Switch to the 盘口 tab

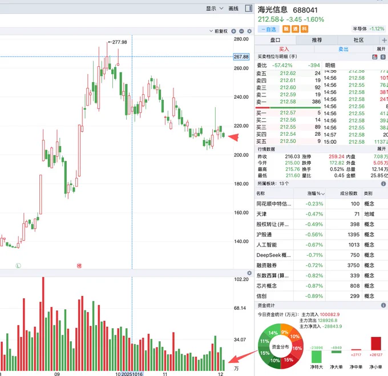[275, 40]
